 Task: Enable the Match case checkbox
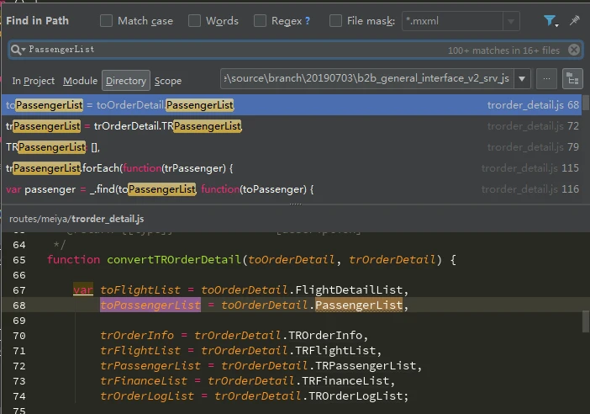coord(107,21)
